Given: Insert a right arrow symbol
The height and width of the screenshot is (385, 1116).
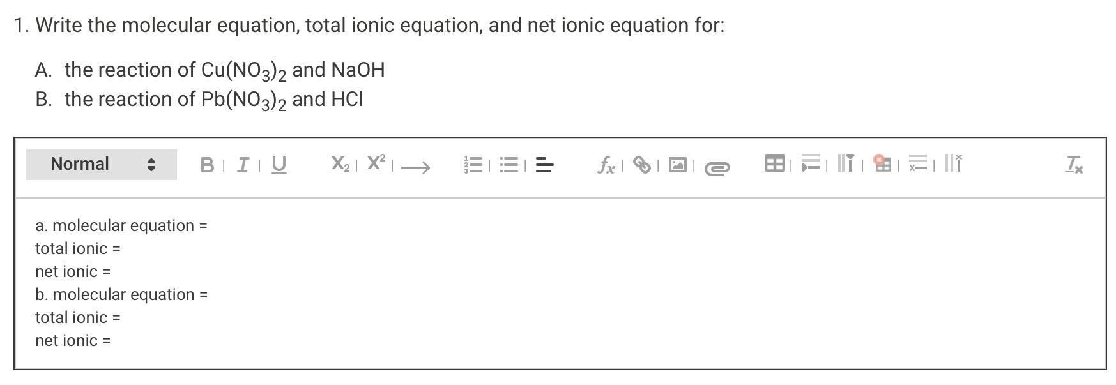Looking at the screenshot, I should click(415, 168).
